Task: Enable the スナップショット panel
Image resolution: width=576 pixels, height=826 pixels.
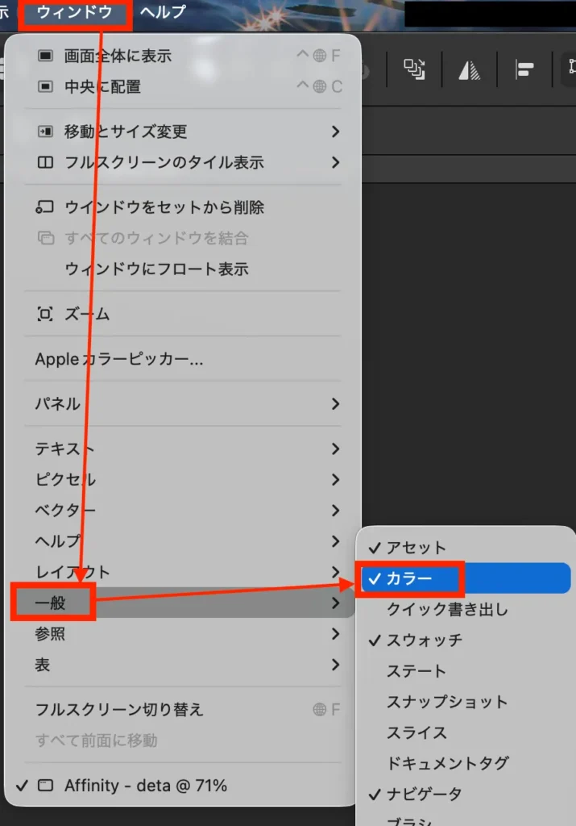Action: pyautogui.click(x=466, y=702)
